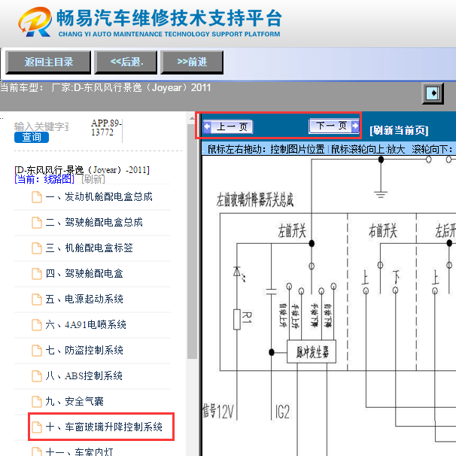Click the page icon beside 五、电源起动系统
The width and height of the screenshot is (456, 456).
(x=37, y=299)
